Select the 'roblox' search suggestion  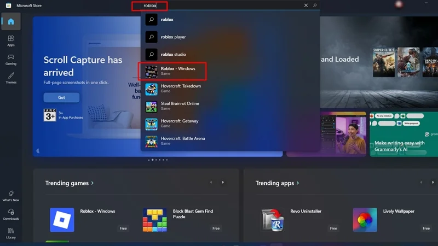click(x=230, y=20)
